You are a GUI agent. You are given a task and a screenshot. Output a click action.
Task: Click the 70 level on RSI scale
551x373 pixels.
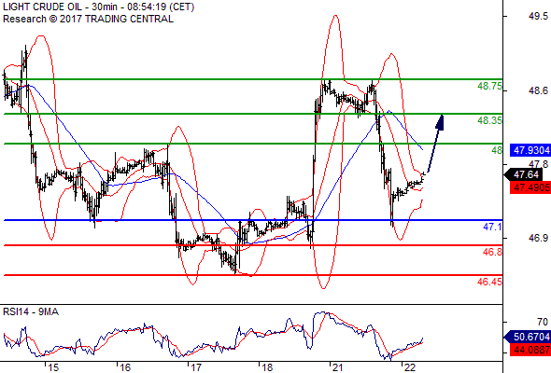(543, 322)
